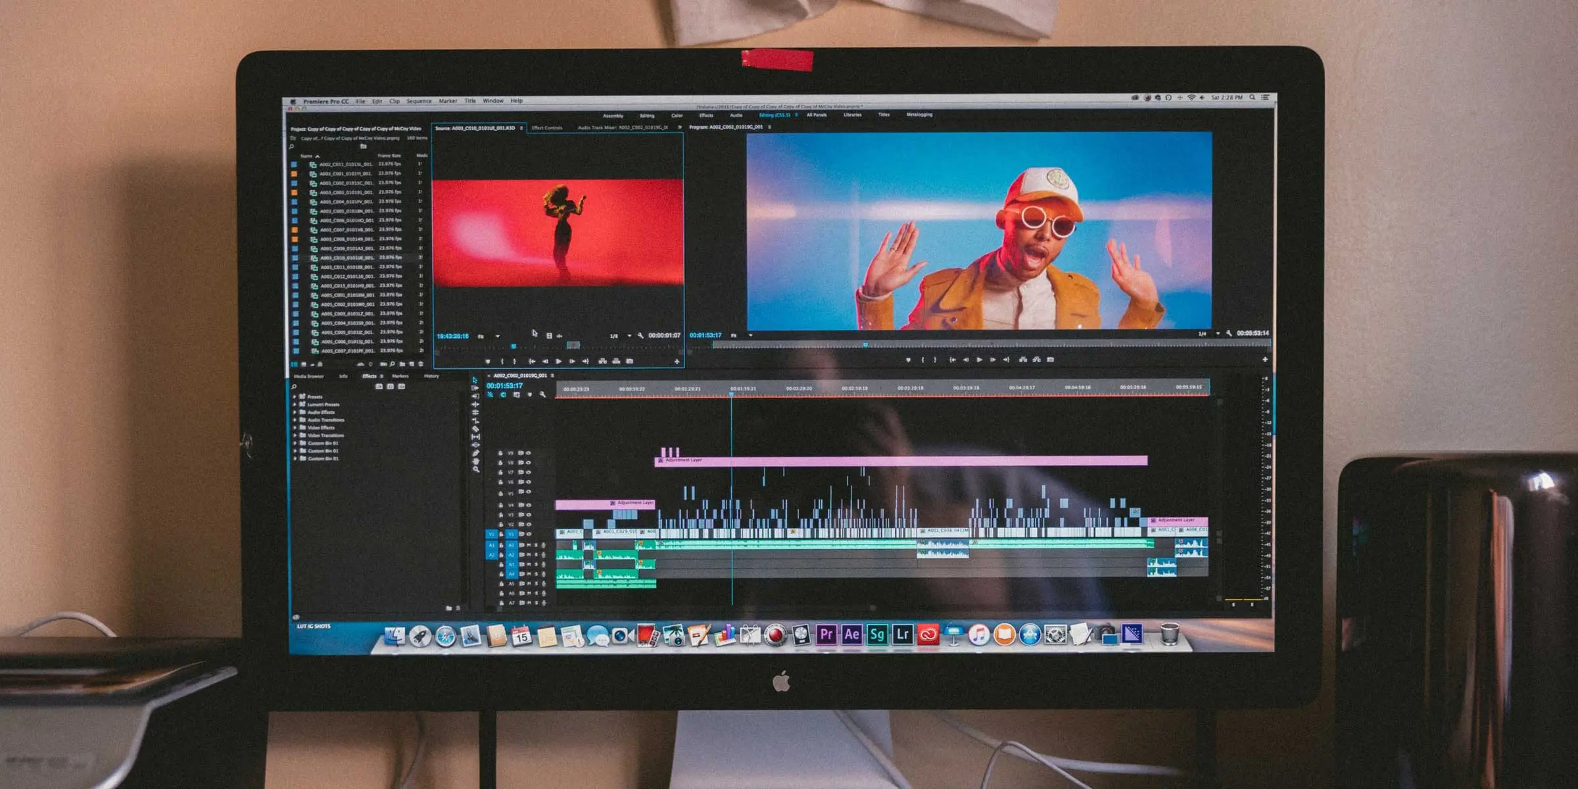This screenshot has height=789, width=1578.
Task: Click the long pink Adjustment Layer clip
Action: click(x=920, y=460)
